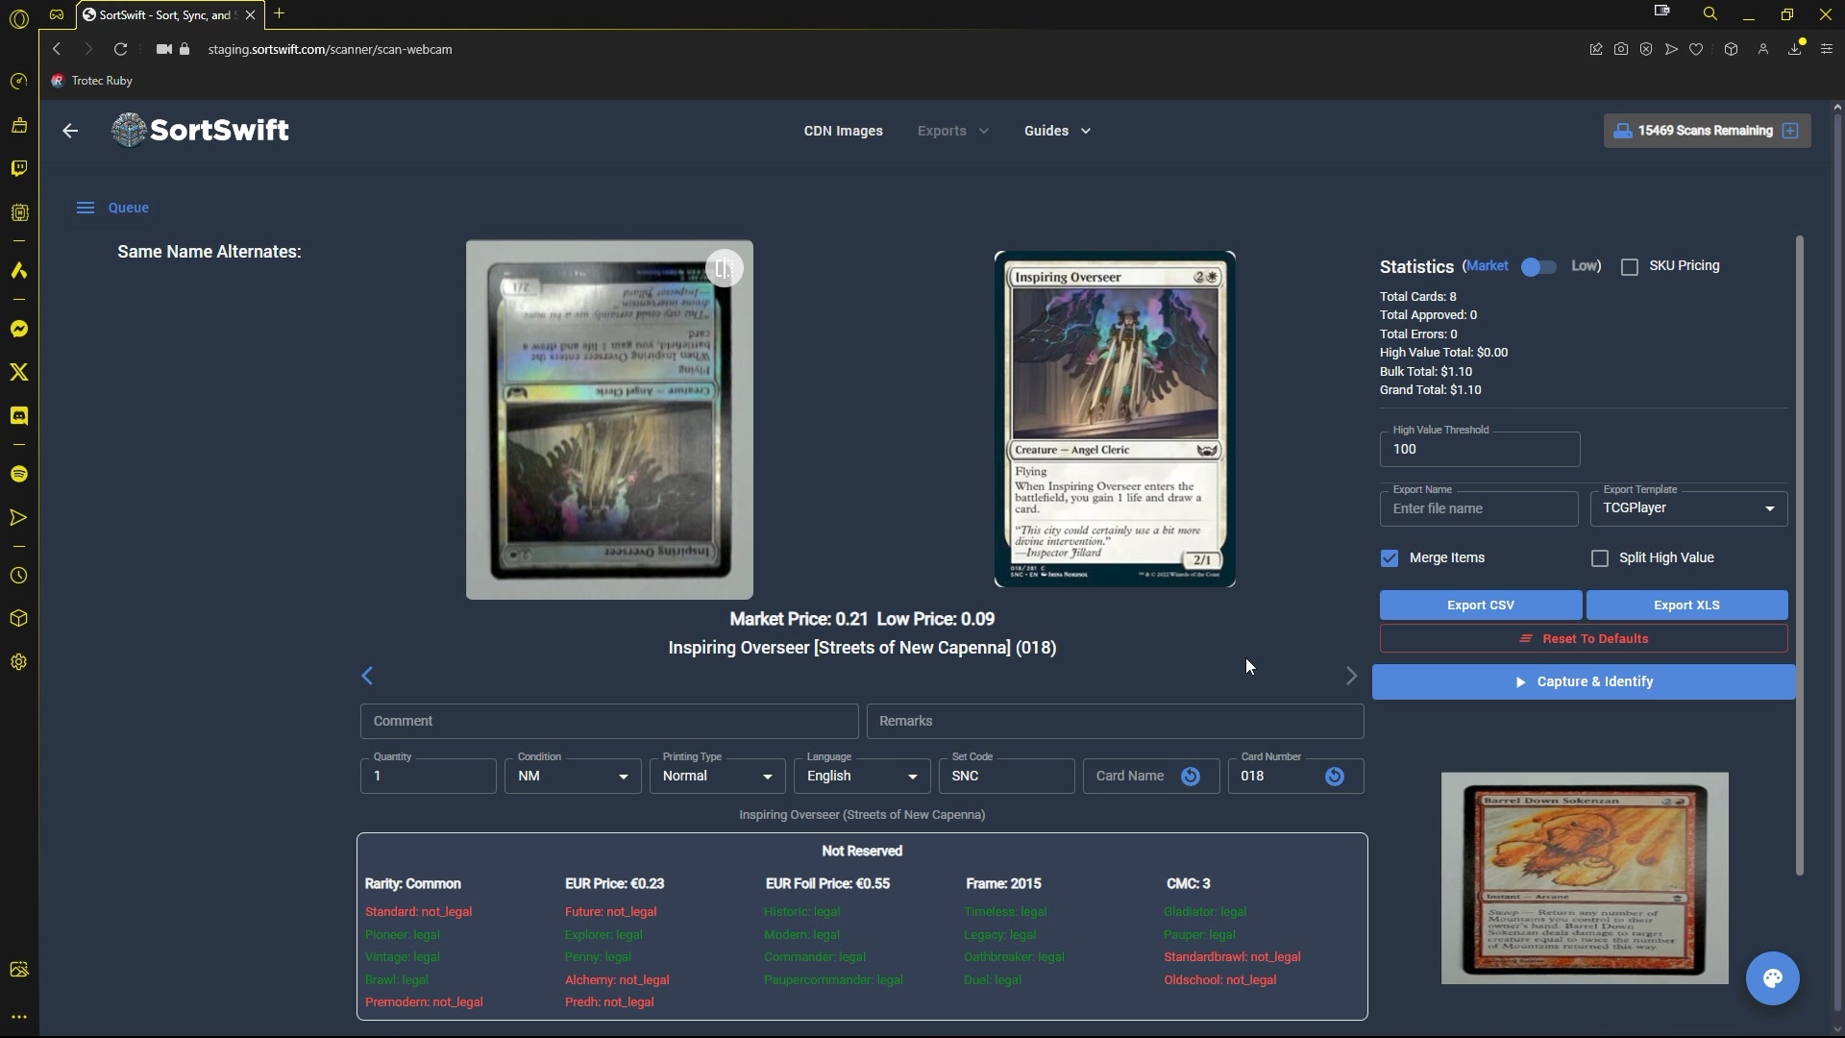
Task: Check the Split High Value checkbox
Action: [x=1600, y=558]
